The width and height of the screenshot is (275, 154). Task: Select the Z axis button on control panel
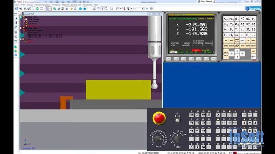click(x=255, y=123)
